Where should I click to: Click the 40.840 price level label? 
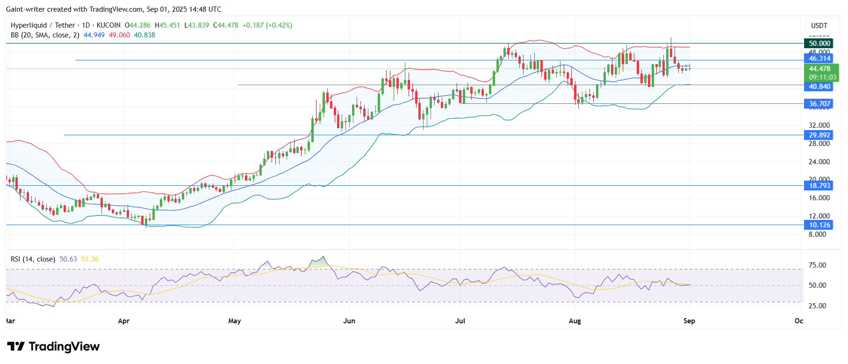pos(819,87)
